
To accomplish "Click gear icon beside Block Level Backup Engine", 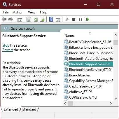I will pyautogui.click(x=66, y=53).
